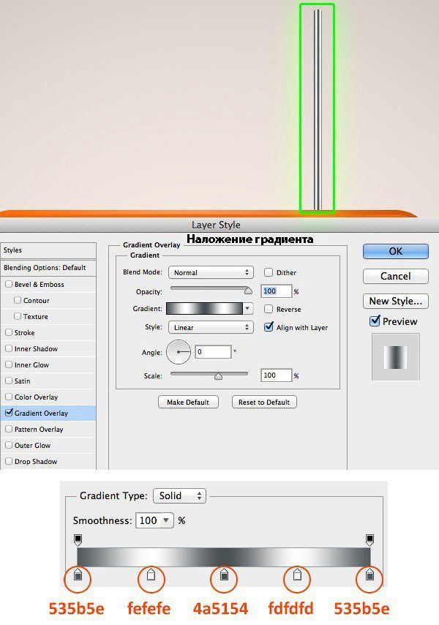The height and width of the screenshot is (625, 439).
Task: Enable the Color Overlay checkbox
Action: tap(9, 397)
